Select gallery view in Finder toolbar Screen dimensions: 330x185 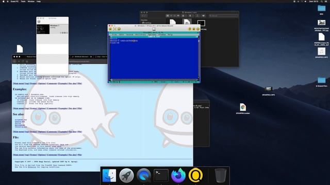click(178, 16)
